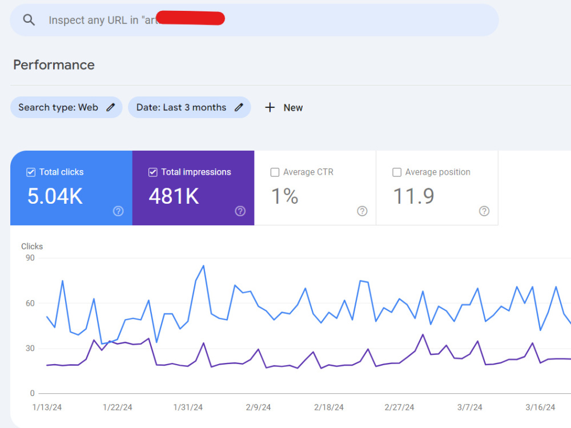Select the 5.04K total clicks value
Screen dimensions: 571x428
pyautogui.click(x=55, y=196)
